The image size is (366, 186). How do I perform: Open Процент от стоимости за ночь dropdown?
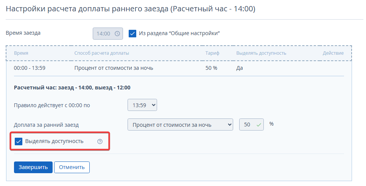pos(180,125)
